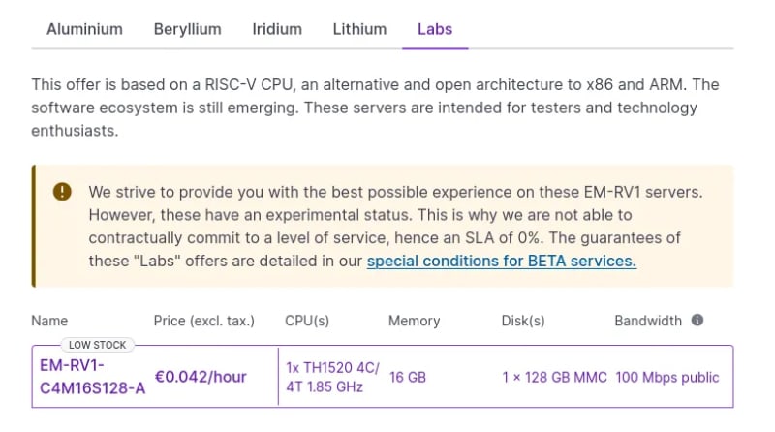
Task: Select the Iridium tab
Action: tap(277, 29)
